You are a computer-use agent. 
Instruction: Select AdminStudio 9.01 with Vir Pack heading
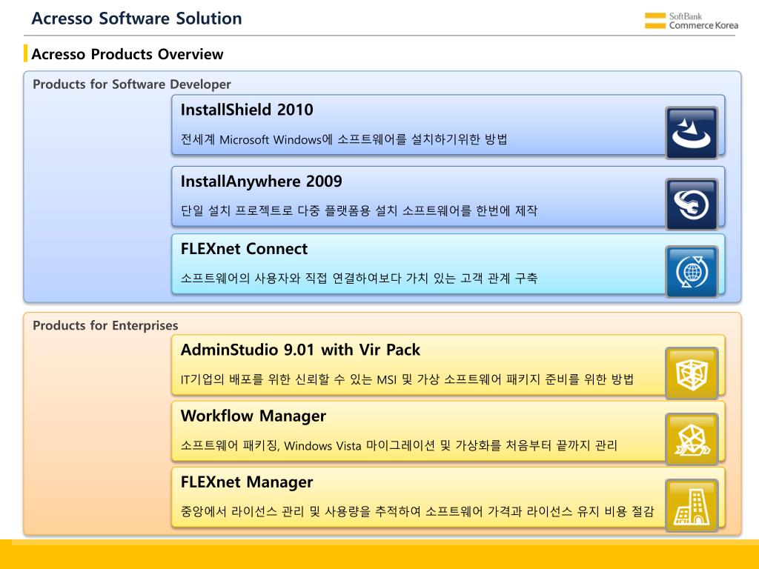(x=300, y=350)
